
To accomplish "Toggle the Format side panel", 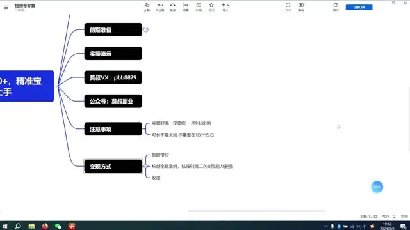I will click(336, 7).
